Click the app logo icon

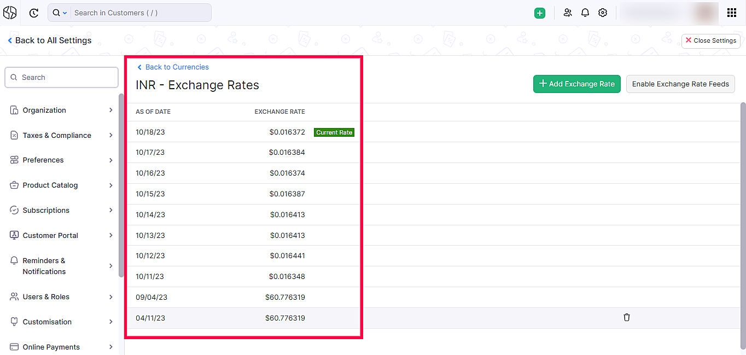[10, 13]
